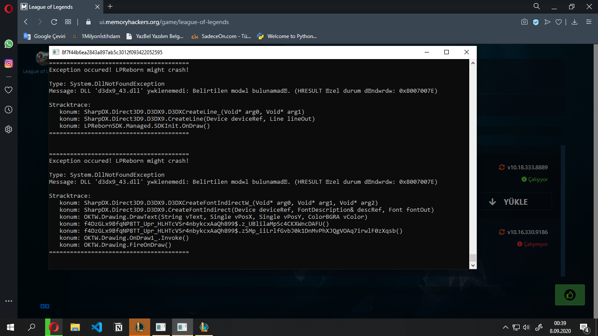Open the Welcome to Python... bookmark
598x336 pixels.
click(x=287, y=36)
